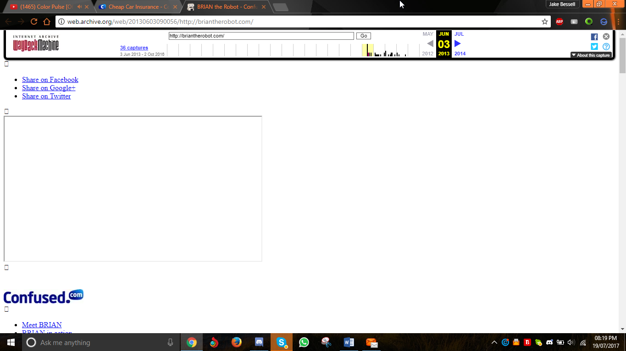
Task: Open the Chrome three-dot menu
Action: tap(618, 22)
